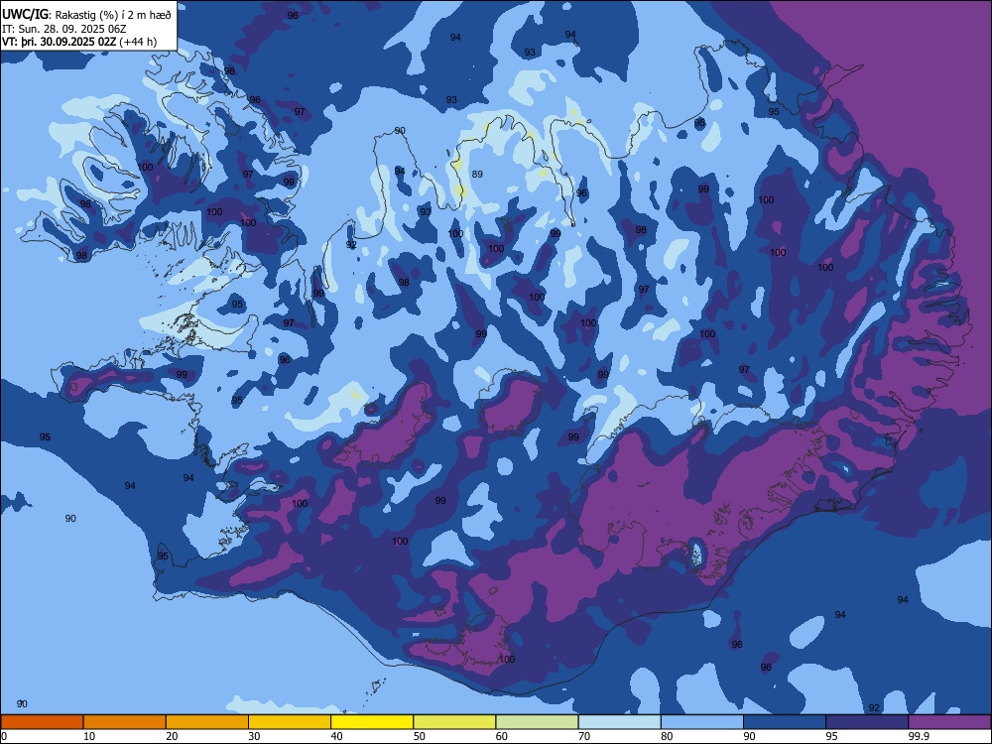Select the 50–60% pale yellow legend swatch
This screenshot has height=744, width=992.
[455, 722]
